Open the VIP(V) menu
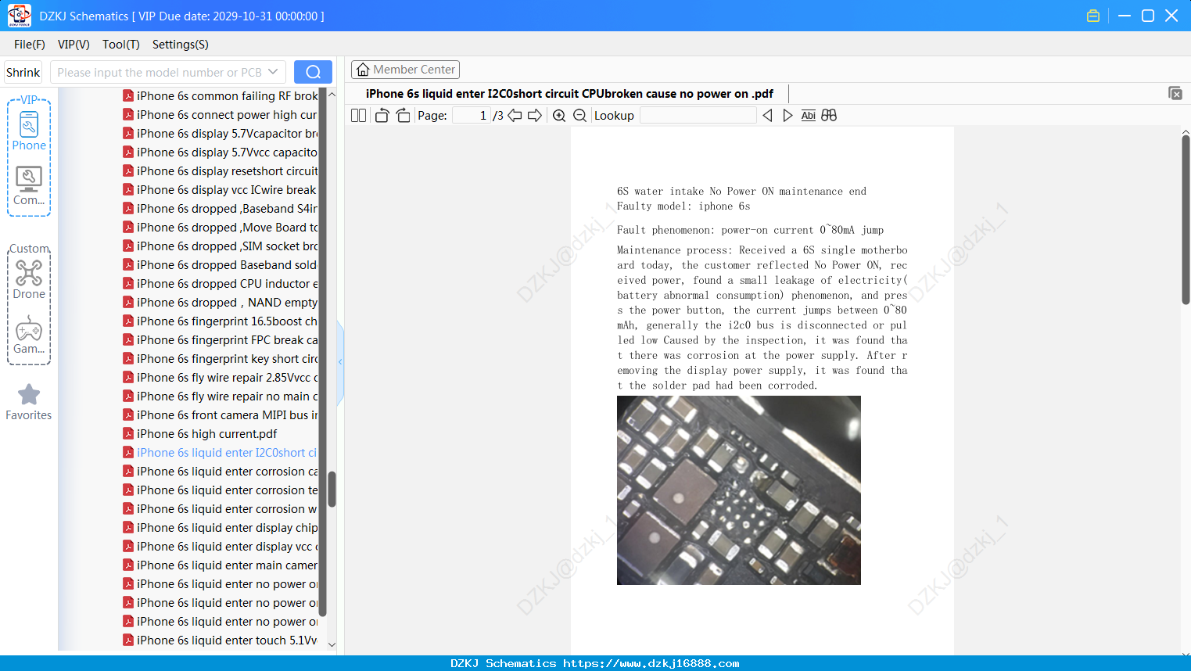 74,45
